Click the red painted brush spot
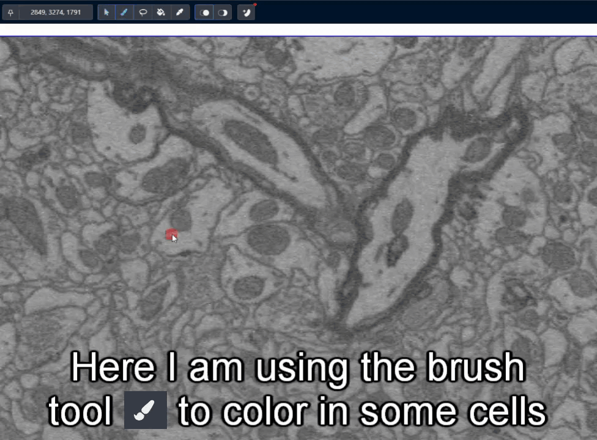Screen dimensions: 597x440 tap(171, 234)
